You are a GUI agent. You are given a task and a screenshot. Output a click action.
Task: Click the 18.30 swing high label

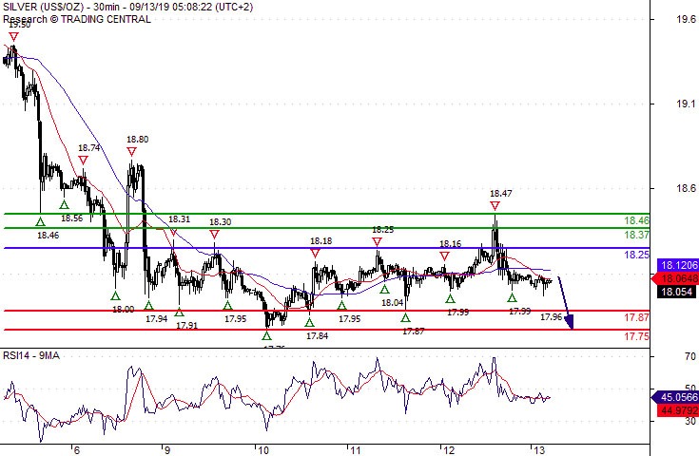tap(221, 221)
